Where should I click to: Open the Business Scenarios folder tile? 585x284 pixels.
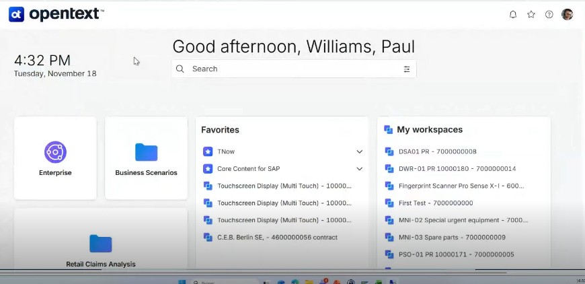tap(146, 158)
